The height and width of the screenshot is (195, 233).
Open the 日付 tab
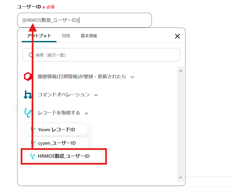coord(66,36)
